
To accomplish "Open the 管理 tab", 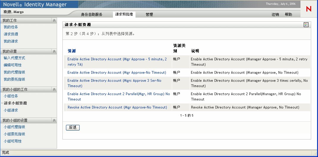I will 149,15.
